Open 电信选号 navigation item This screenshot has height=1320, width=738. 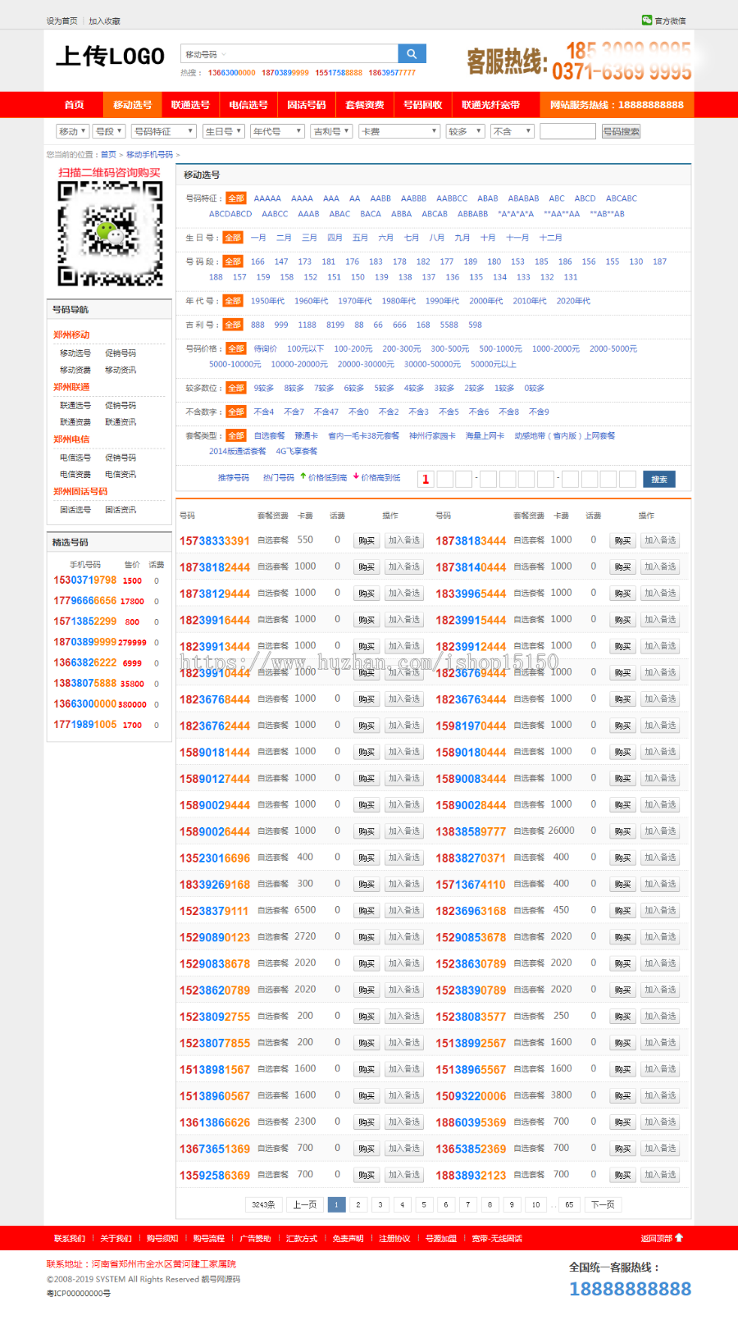(x=248, y=105)
